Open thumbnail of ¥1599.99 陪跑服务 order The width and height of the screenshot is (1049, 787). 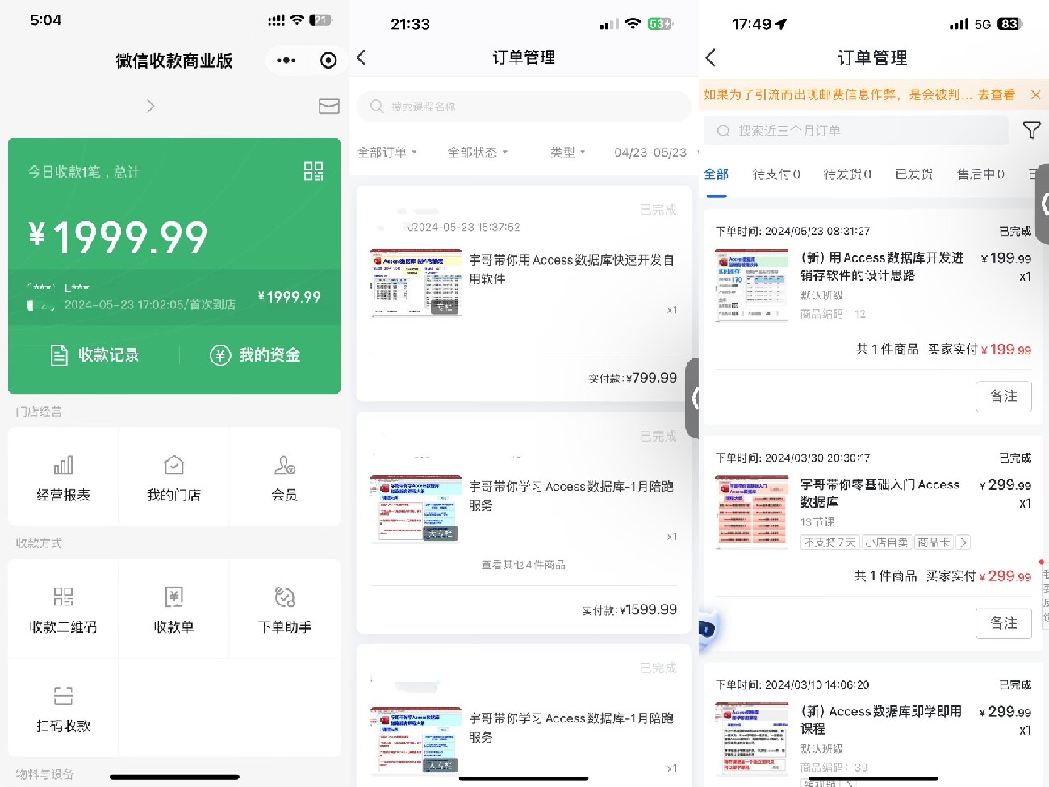pyautogui.click(x=416, y=509)
